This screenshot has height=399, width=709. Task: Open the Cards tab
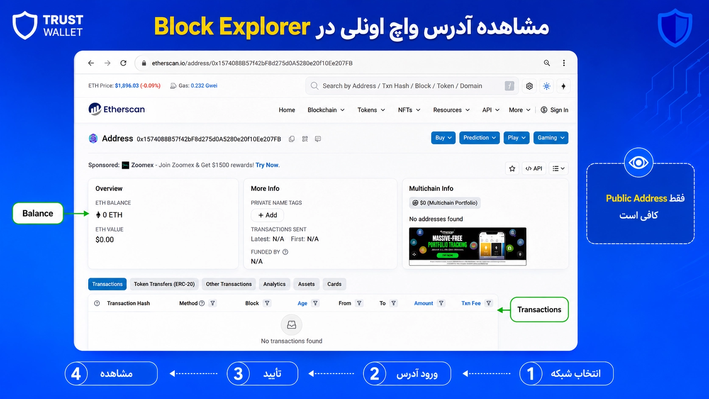(334, 284)
